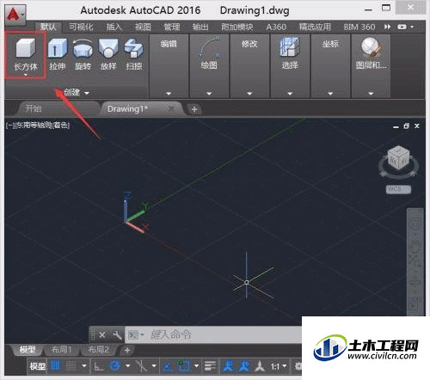430x380 pixels.
Task: Select the 旋转 revolve tool
Action: 83,54
